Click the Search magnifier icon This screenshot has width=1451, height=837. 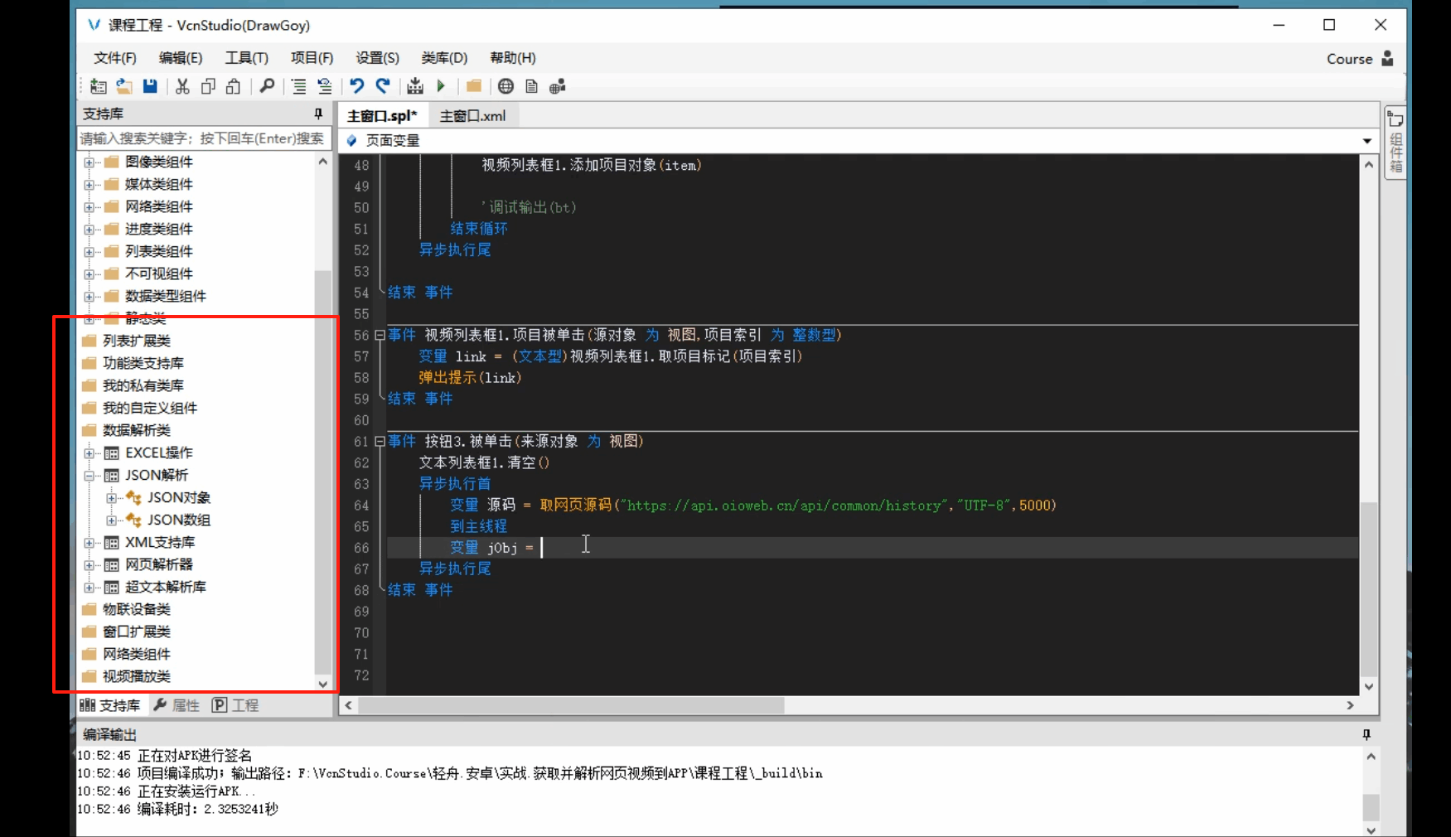(267, 86)
